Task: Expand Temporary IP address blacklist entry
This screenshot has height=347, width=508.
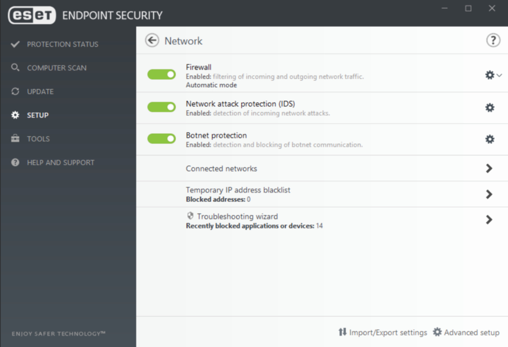Action: click(x=489, y=194)
